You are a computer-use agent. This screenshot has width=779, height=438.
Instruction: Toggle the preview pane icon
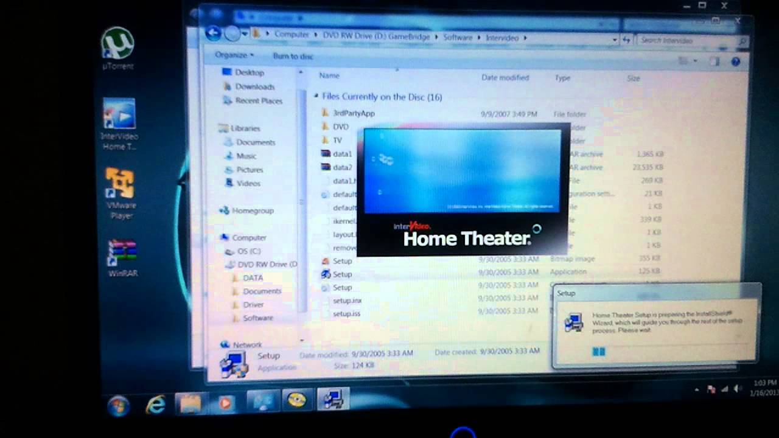714,61
